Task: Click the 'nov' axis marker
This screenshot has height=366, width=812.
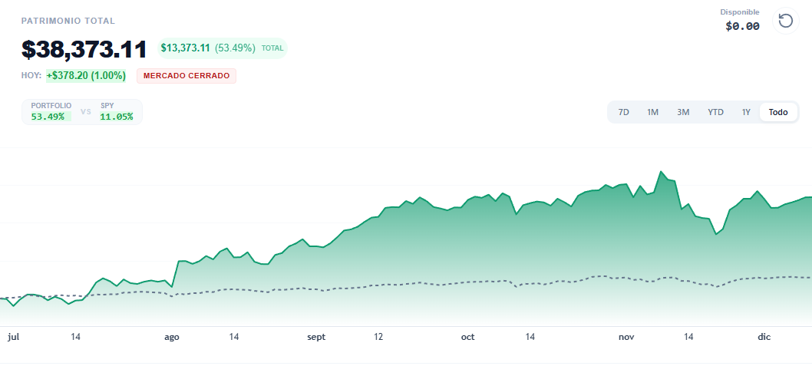Action: click(626, 337)
